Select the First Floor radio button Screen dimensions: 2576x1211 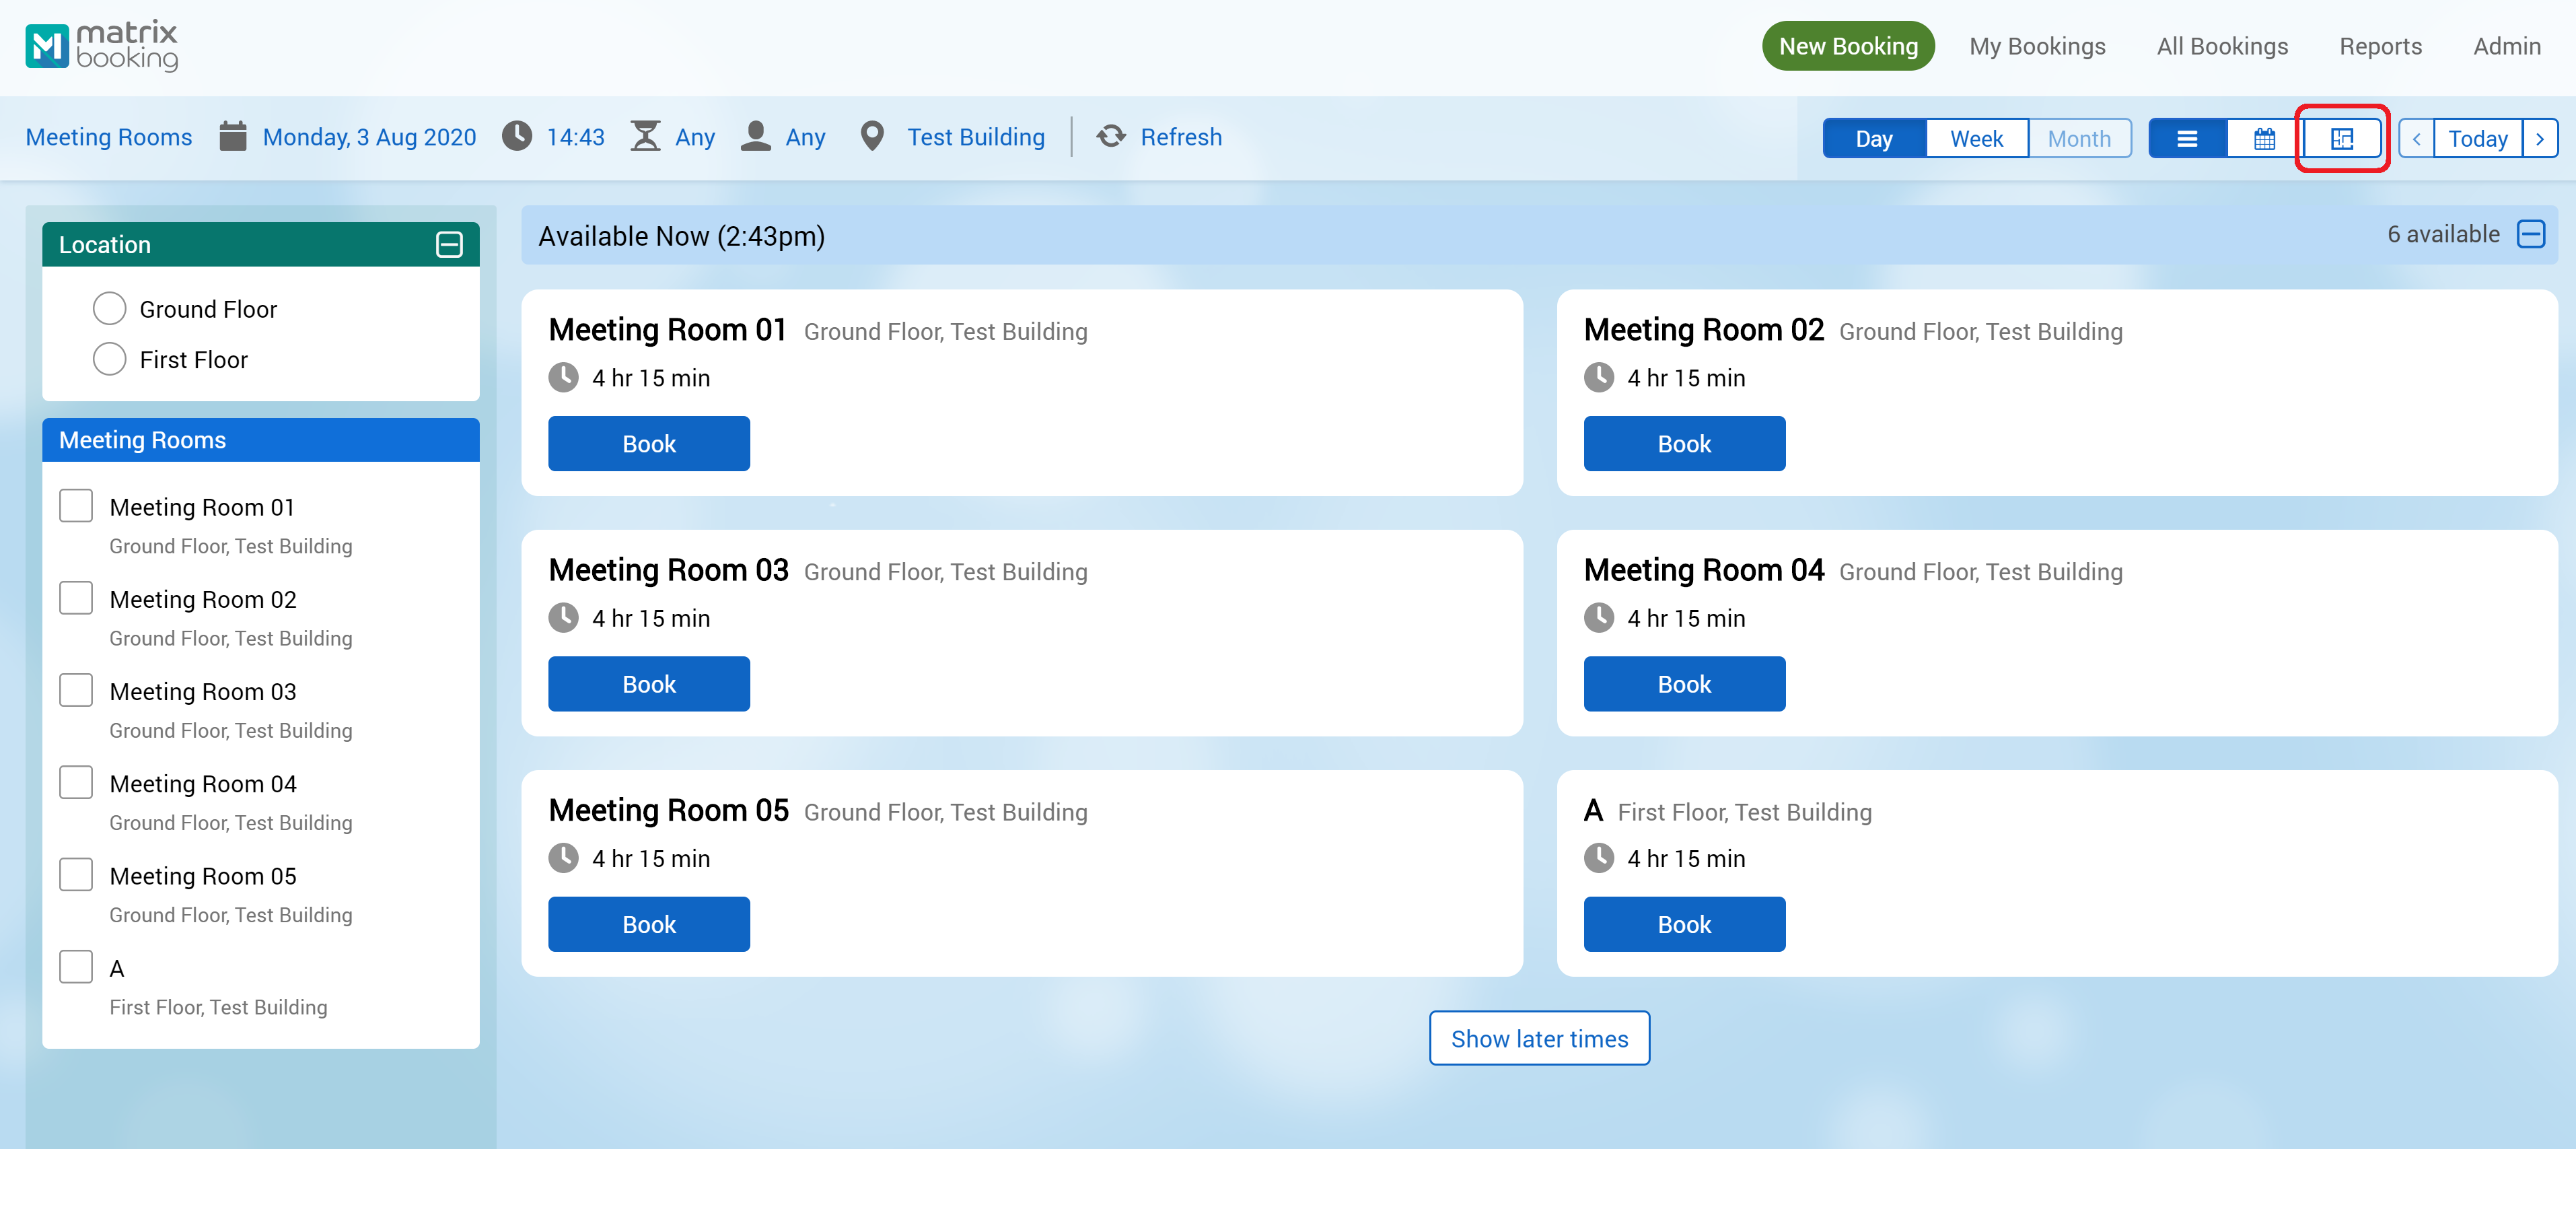[109, 358]
